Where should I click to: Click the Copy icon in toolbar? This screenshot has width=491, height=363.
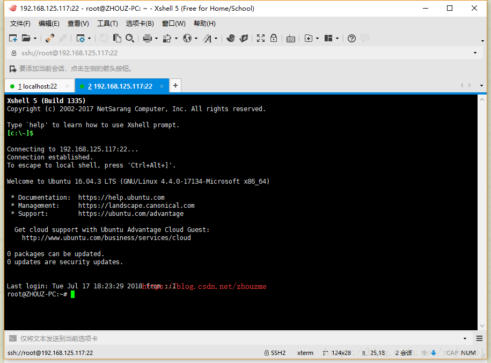tap(104, 38)
